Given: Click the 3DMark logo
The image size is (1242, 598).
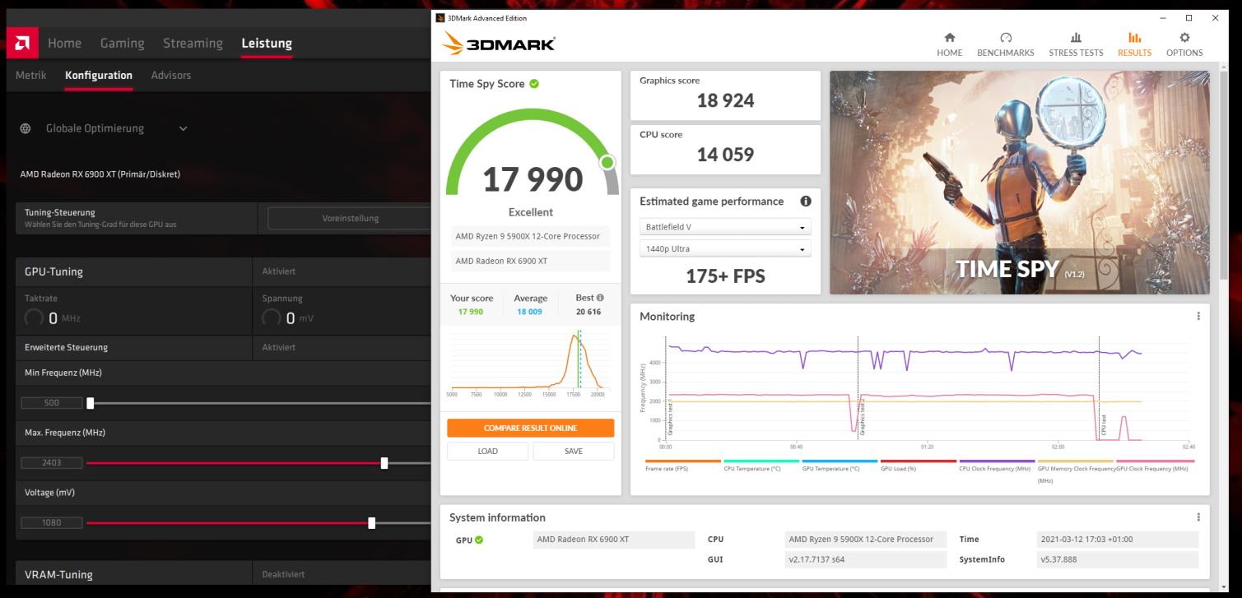Looking at the screenshot, I should 499,44.
